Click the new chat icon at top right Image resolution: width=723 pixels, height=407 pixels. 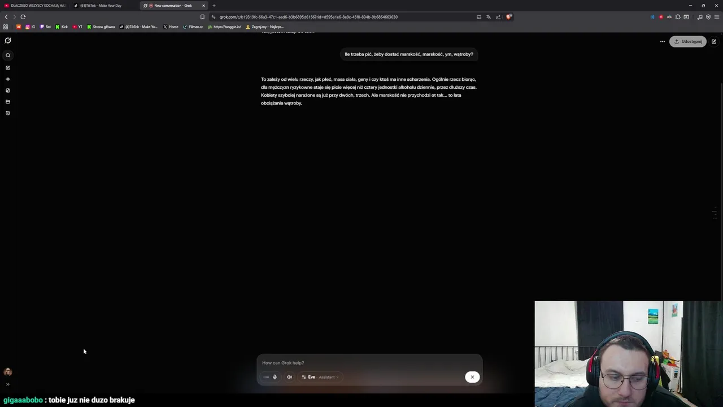pyautogui.click(x=714, y=41)
